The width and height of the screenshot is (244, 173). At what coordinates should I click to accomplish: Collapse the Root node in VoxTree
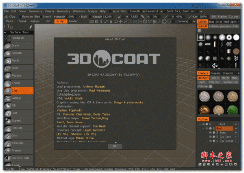point(200,124)
